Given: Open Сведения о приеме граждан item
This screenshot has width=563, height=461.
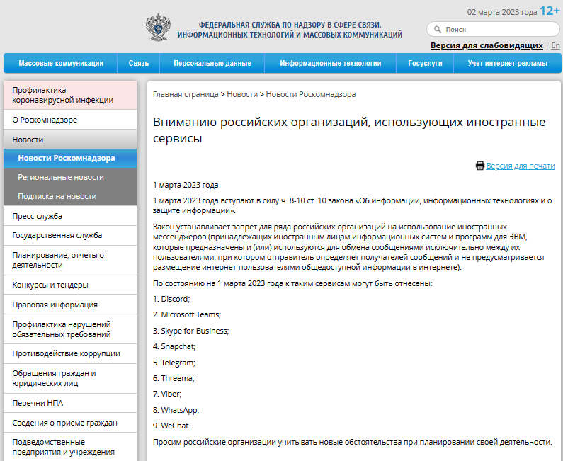Looking at the screenshot, I should [70, 423].
